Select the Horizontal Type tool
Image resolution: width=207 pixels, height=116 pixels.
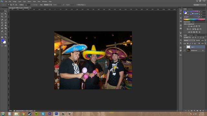5,31
